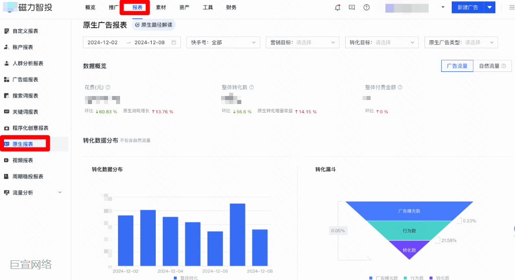Click the end date 2024-12-08 field

(149, 42)
